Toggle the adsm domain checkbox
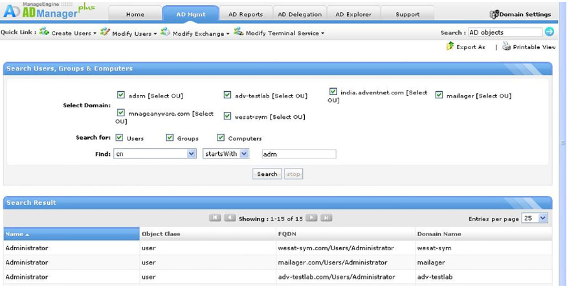Viewport: 567px width, 289px height. tap(121, 94)
